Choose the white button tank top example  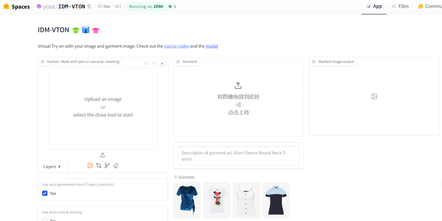point(246,200)
